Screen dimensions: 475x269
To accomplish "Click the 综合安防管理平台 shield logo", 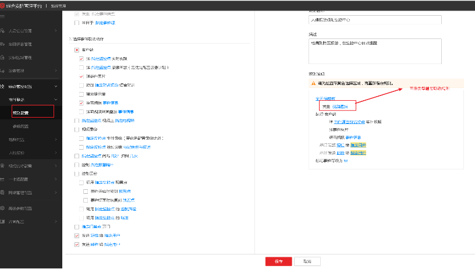I will click(x=3, y=5).
